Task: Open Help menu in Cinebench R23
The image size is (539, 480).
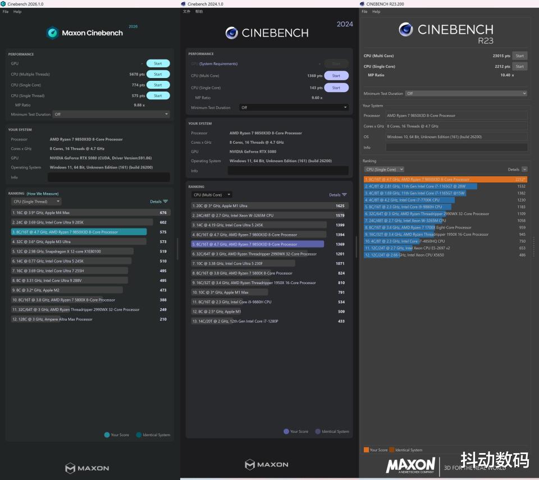Action: [x=376, y=12]
